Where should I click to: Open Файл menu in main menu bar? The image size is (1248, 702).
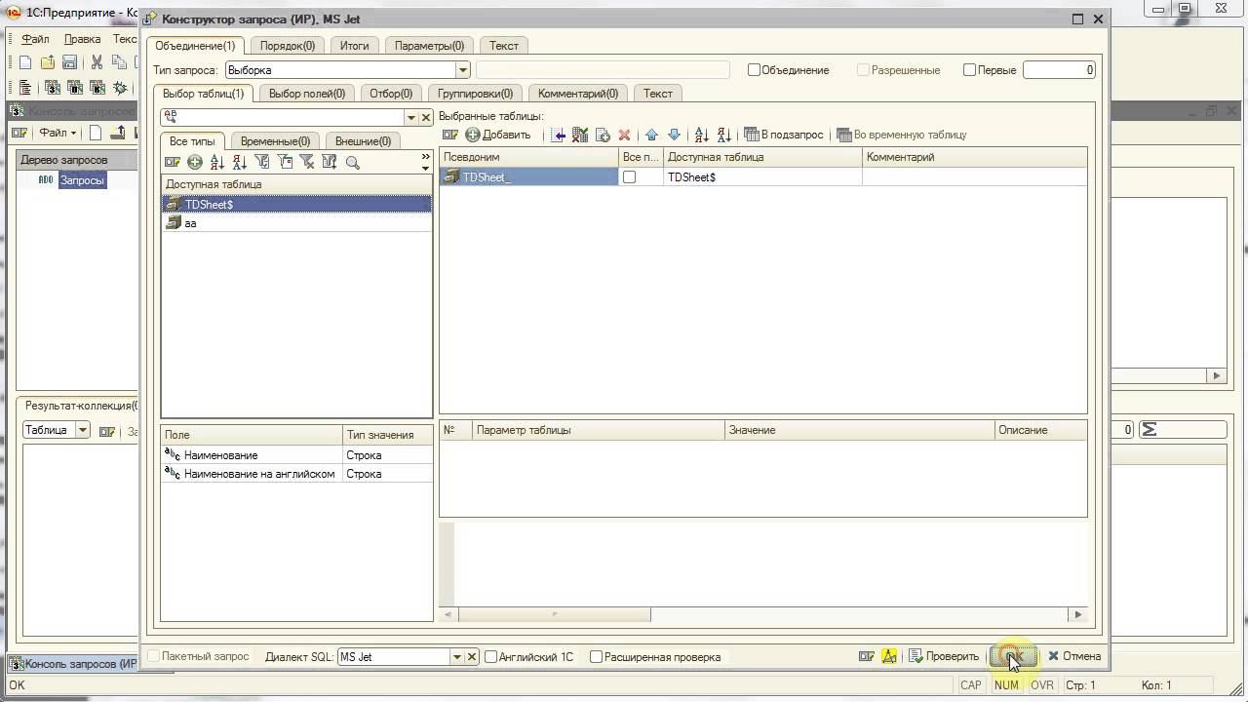click(35, 39)
